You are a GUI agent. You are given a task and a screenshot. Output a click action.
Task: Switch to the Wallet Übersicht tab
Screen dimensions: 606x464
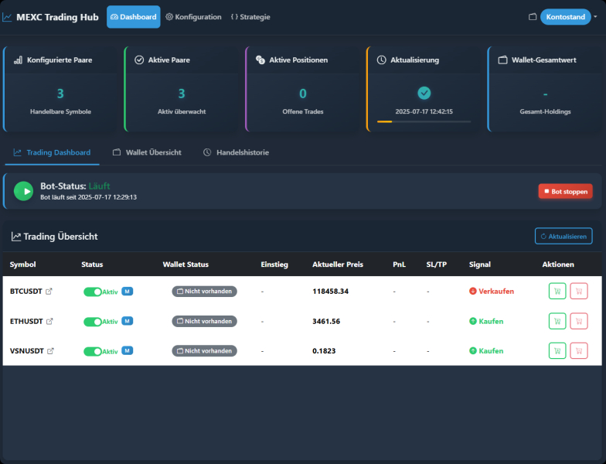(147, 152)
